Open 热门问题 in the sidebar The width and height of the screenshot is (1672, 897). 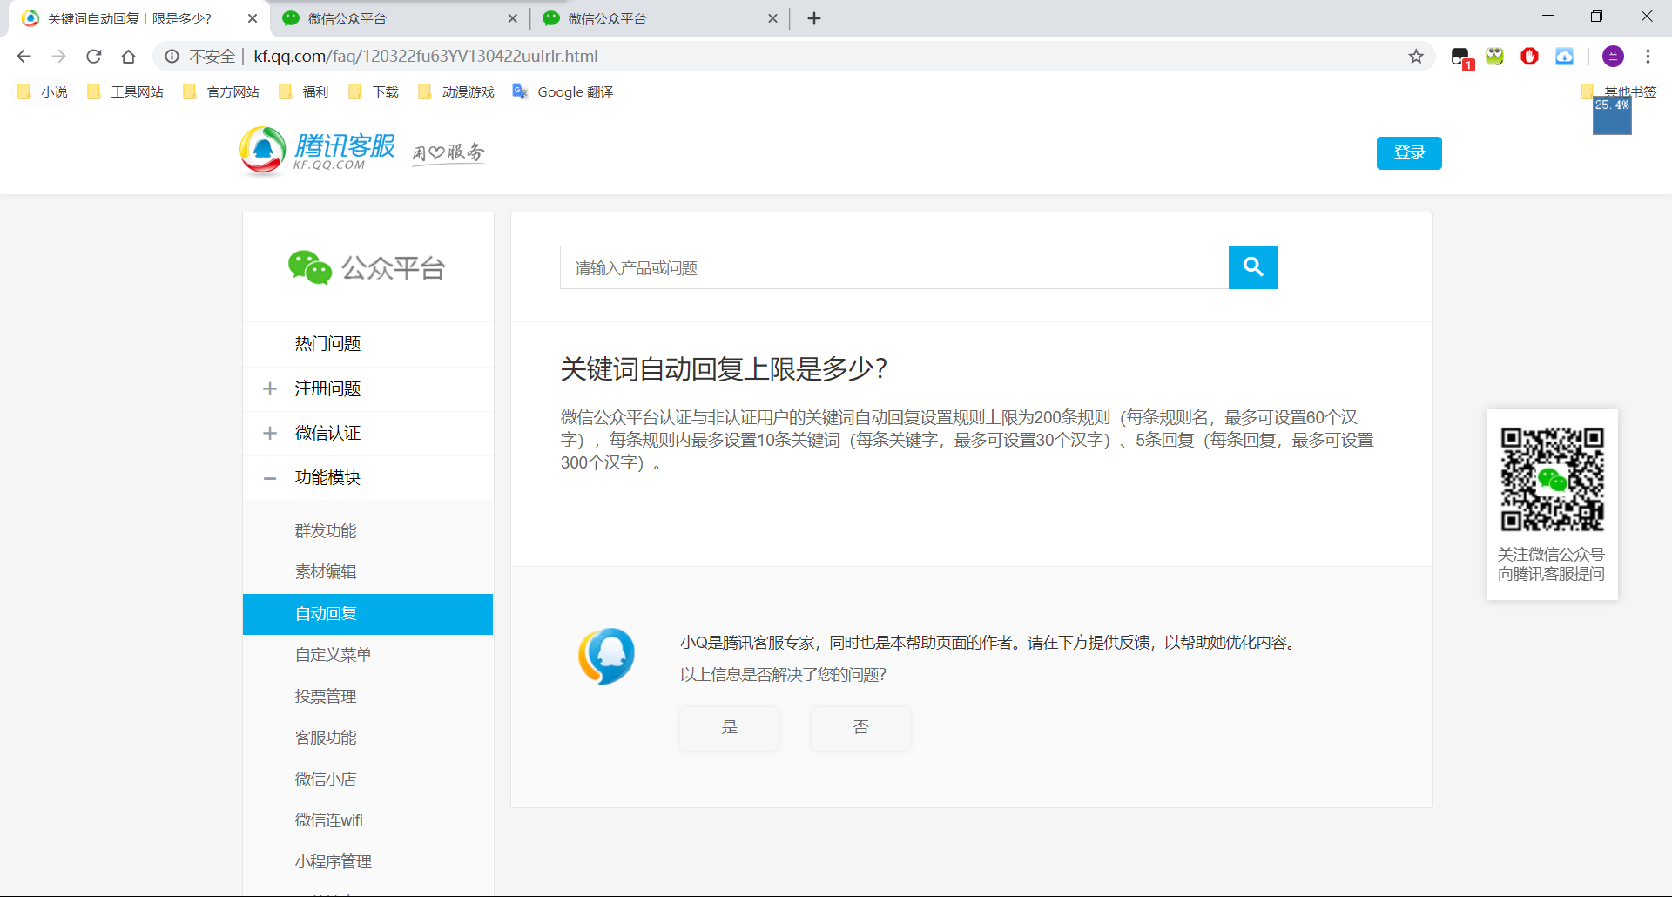tap(327, 344)
